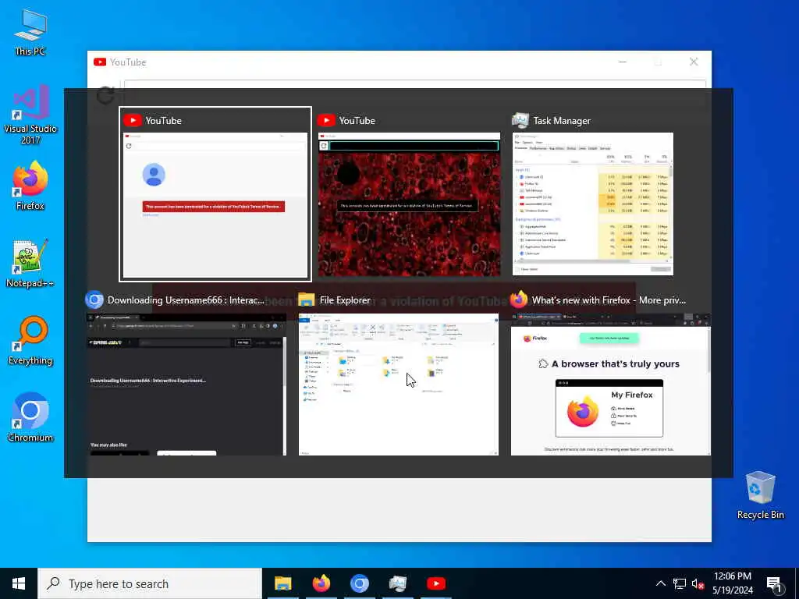Open network status tray icon
799x599 pixels.
click(680, 583)
